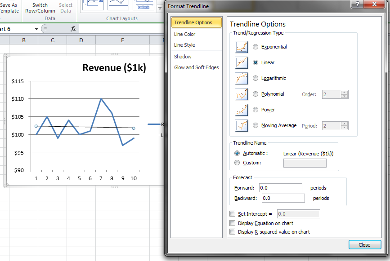Select the third chart layout thumbnail
The width and height of the screenshot is (390, 261).
(143, 5)
